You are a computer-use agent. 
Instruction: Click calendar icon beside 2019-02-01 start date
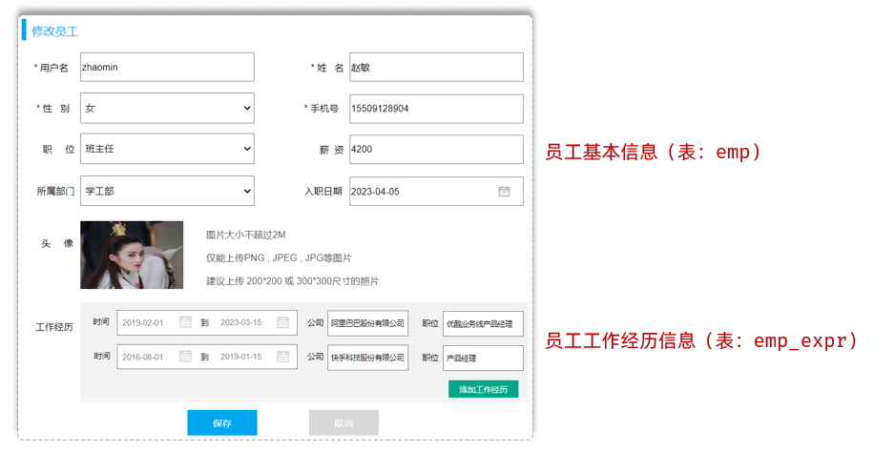[x=186, y=322]
